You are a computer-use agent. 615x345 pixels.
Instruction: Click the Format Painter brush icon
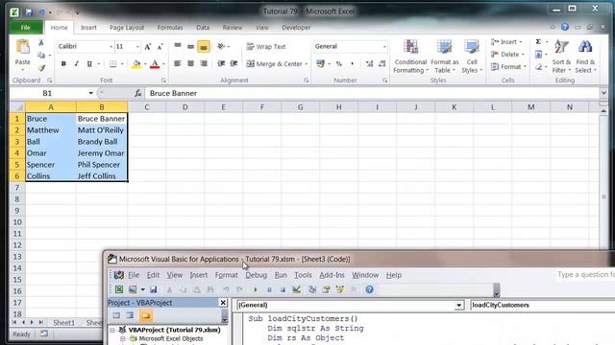(41, 68)
